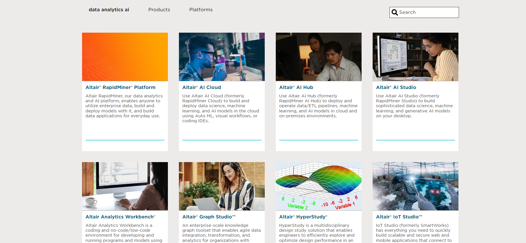
Task: Click the 'An enterprise-scale knowledge graph' description
Action: pos(222,233)
